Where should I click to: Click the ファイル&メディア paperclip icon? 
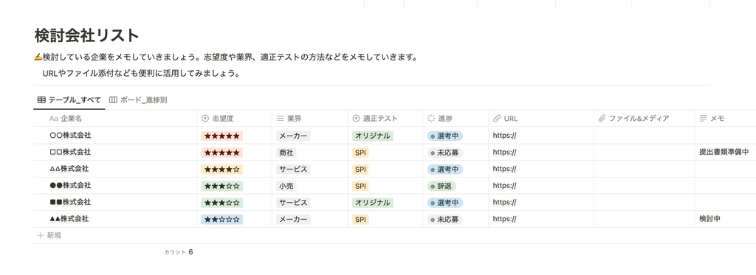(602, 119)
